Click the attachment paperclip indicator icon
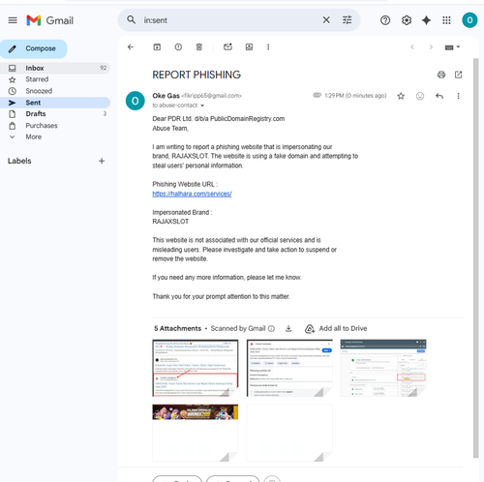Viewport: 484px width, 482px height. [317, 95]
